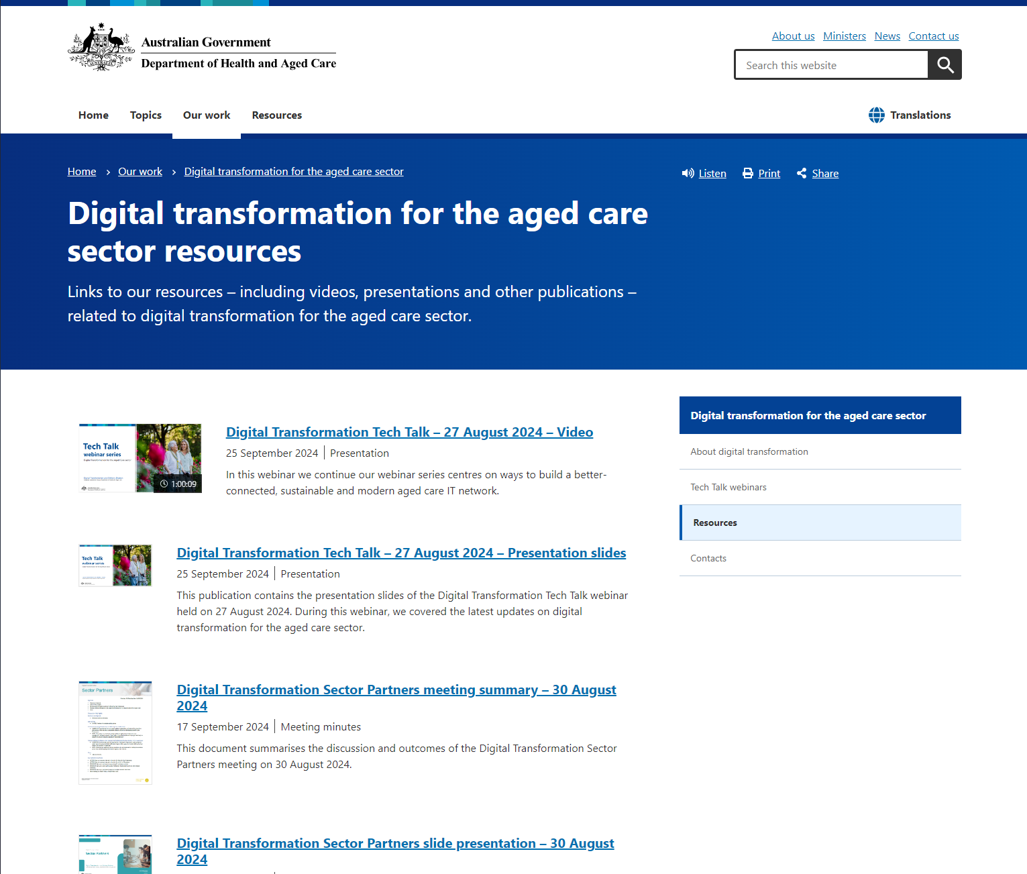Click the Contact us header link
The height and width of the screenshot is (874, 1027).
click(933, 36)
